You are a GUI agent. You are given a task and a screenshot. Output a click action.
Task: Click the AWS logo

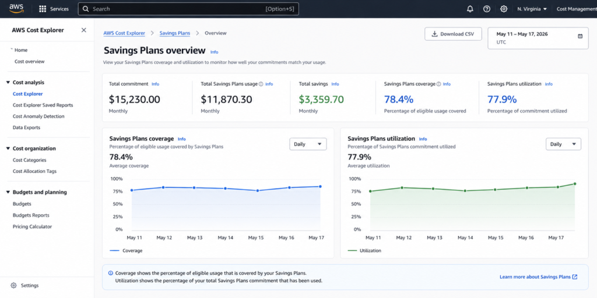(17, 9)
